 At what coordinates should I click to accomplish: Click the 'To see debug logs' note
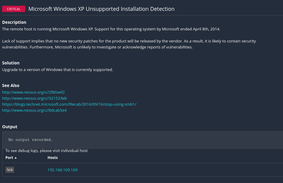(x=46, y=150)
